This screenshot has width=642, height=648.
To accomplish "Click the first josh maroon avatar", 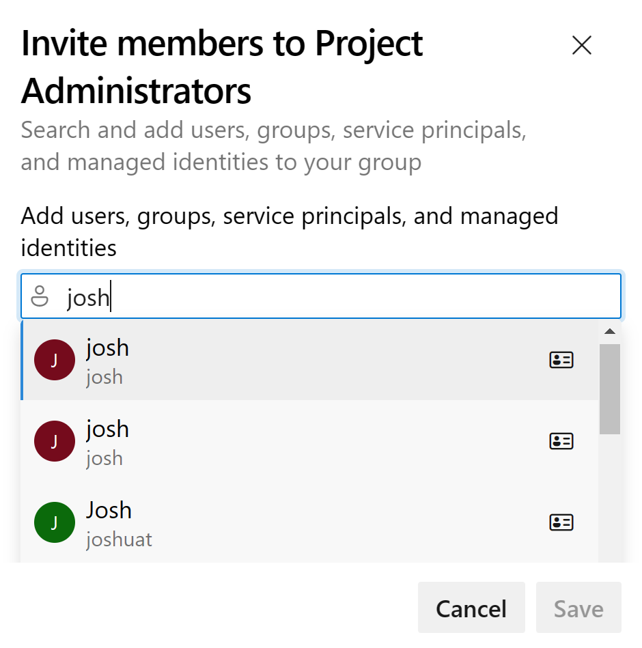I will (x=55, y=360).
